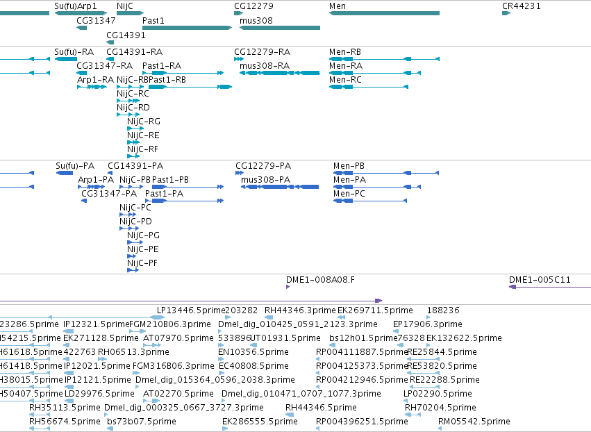Select the DME1-008A08.F feature label
The image size is (591, 432).
pyautogui.click(x=320, y=280)
